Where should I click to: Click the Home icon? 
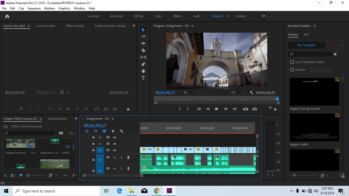7,16
